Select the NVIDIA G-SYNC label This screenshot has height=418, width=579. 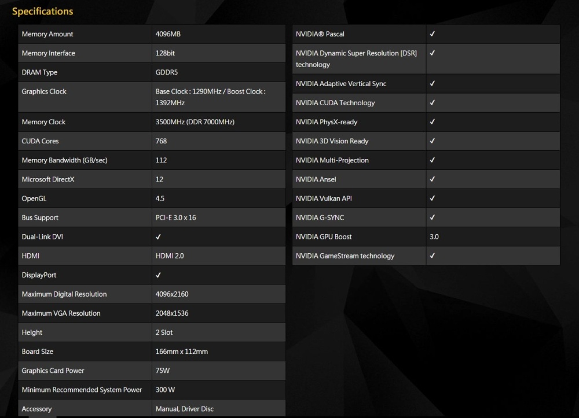point(320,218)
